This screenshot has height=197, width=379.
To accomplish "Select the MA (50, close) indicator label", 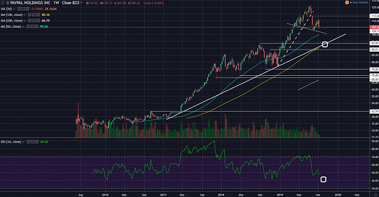I will (11, 26).
